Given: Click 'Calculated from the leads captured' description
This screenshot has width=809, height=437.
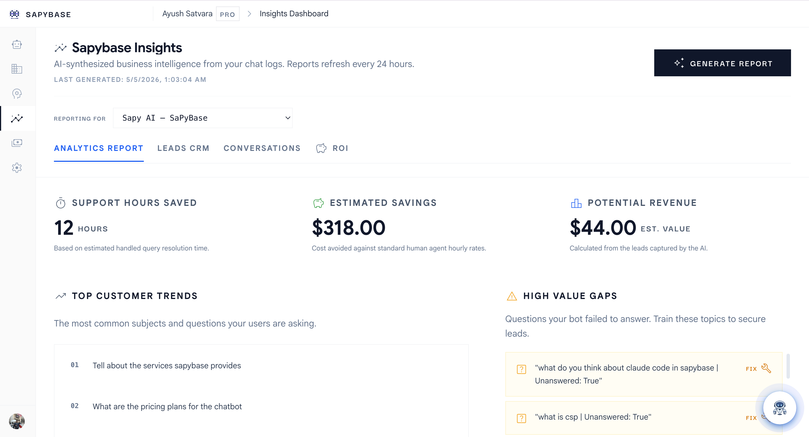Looking at the screenshot, I should [x=638, y=248].
